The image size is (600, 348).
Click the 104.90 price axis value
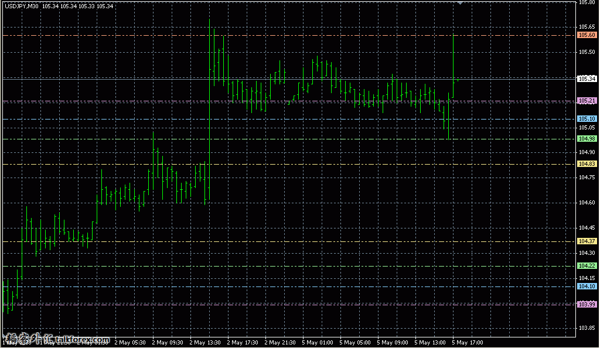(x=587, y=152)
